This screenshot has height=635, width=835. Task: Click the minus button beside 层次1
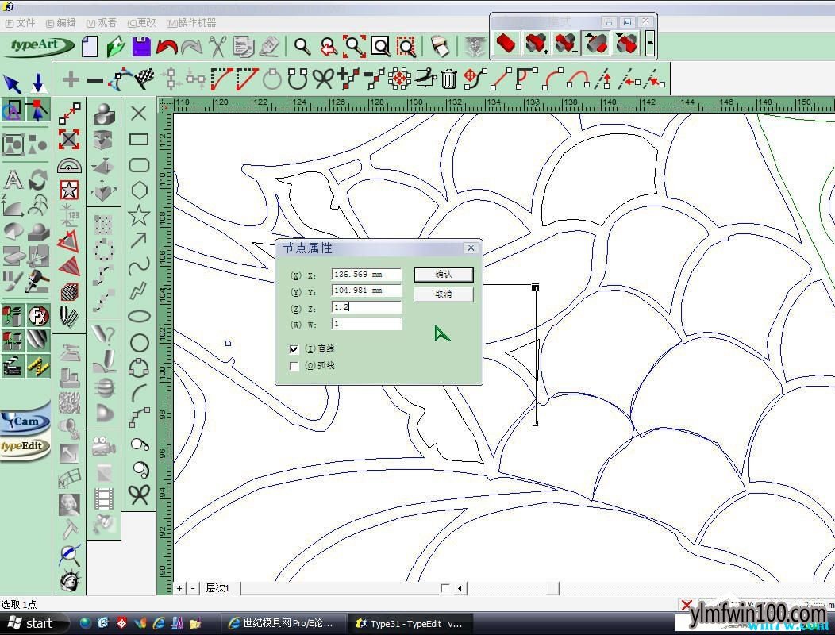coord(193,588)
